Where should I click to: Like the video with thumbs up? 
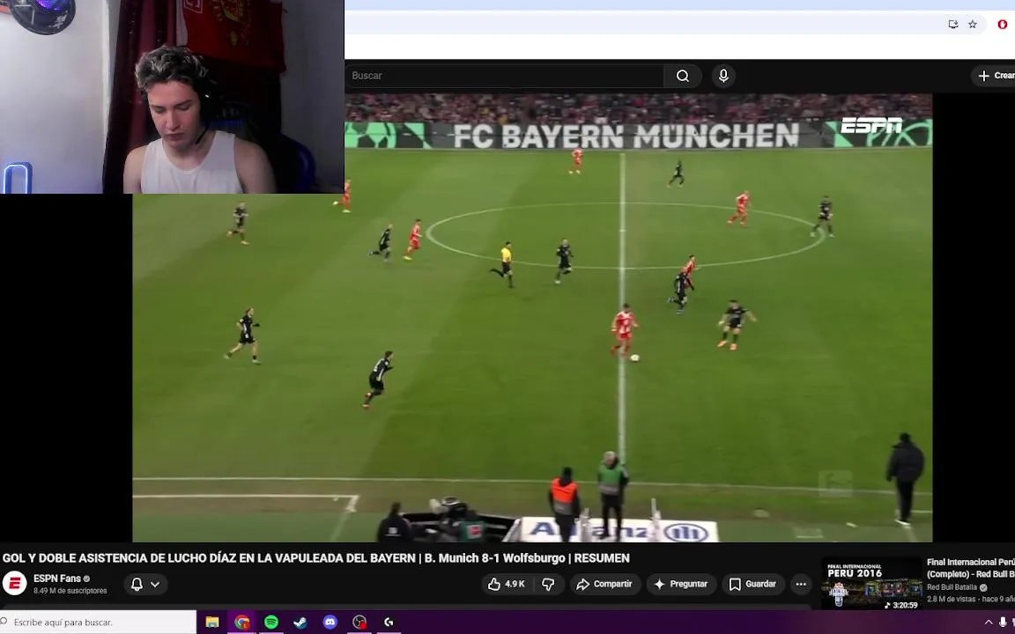coord(507,584)
